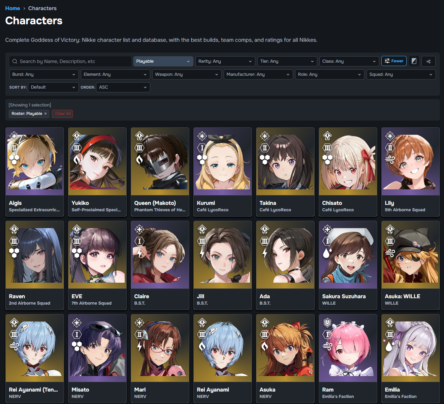Select the Chisato character portrait
Screen dimensions: 444x404
pyautogui.click(x=348, y=162)
